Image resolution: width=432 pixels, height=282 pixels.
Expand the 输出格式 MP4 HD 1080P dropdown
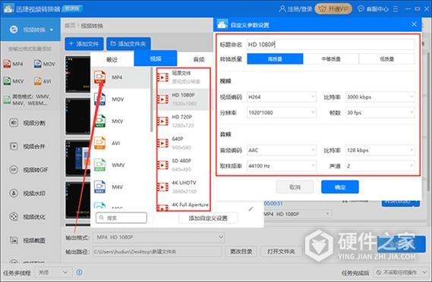pos(159,237)
